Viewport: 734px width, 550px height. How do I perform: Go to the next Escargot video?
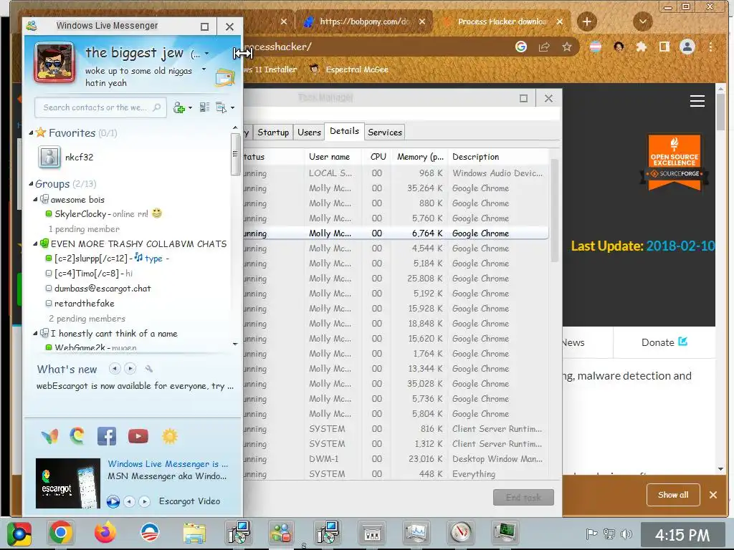pos(145,501)
